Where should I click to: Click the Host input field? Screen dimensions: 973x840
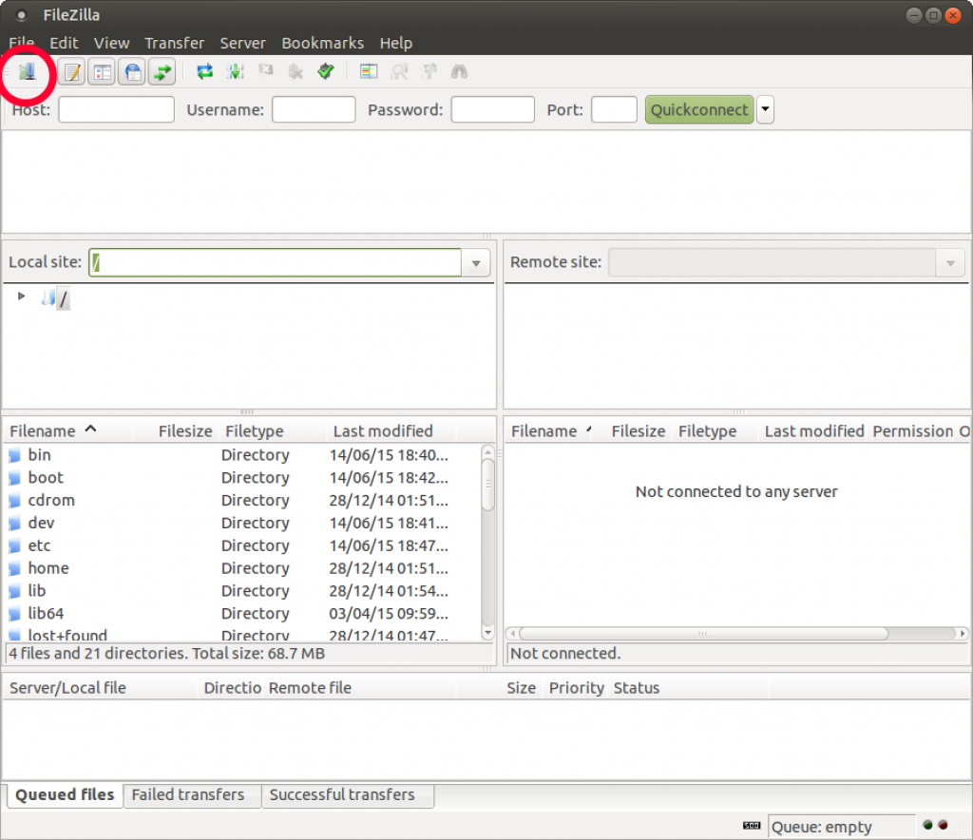[x=116, y=110]
